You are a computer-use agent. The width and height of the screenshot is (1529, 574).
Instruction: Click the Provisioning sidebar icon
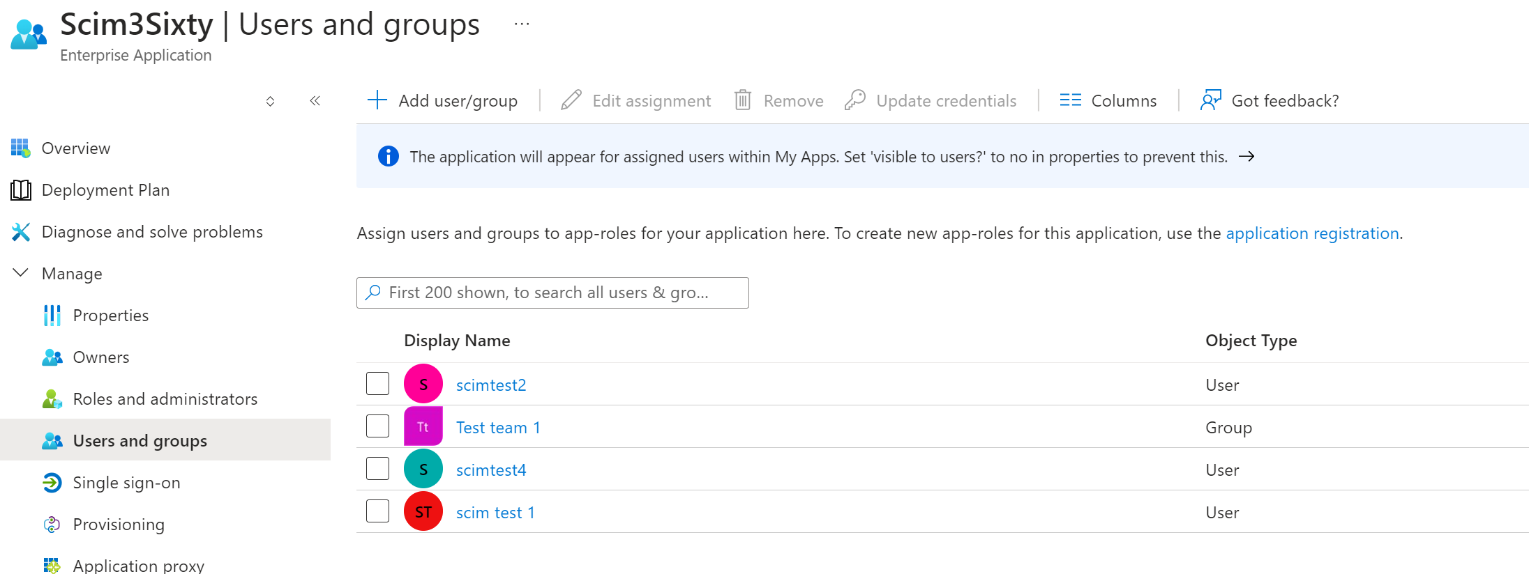click(x=52, y=525)
